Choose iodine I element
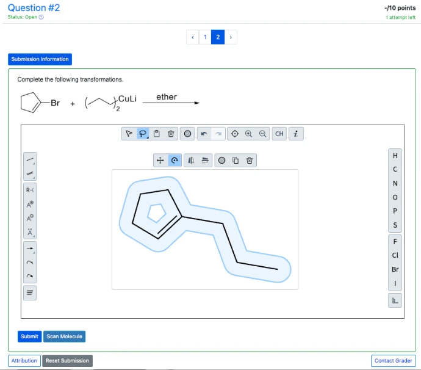This screenshot has height=370, width=421. click(395, 283)
